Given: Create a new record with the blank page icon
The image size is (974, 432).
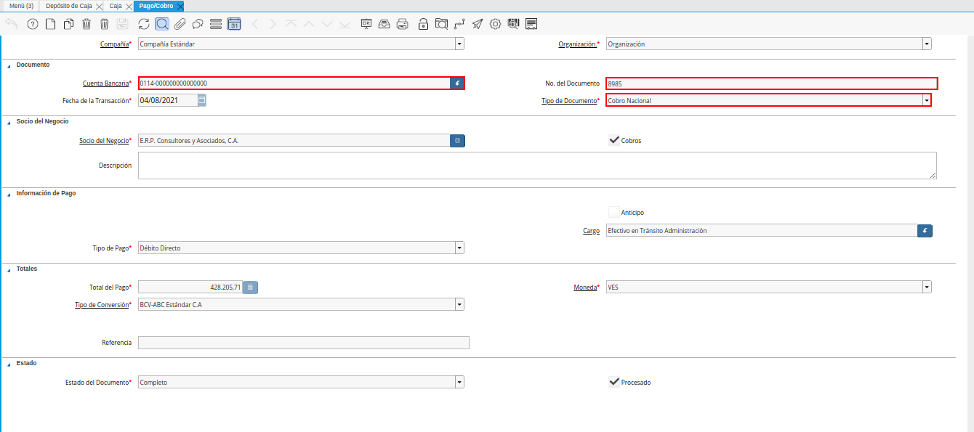Looking at the screenshot, I should [50, 24].
